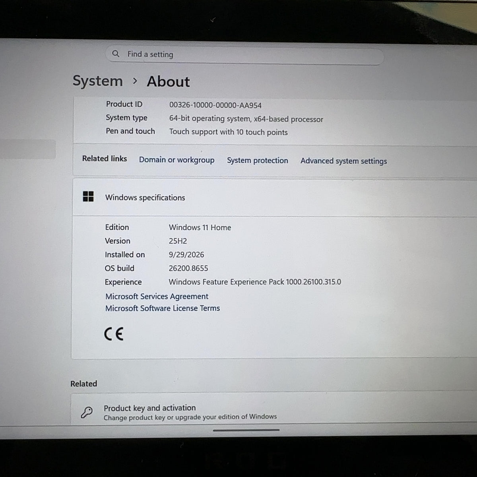The width and height of the screenshot is (477, 477).
Task: Select the Product ID value text
Action: click(215, 105)
